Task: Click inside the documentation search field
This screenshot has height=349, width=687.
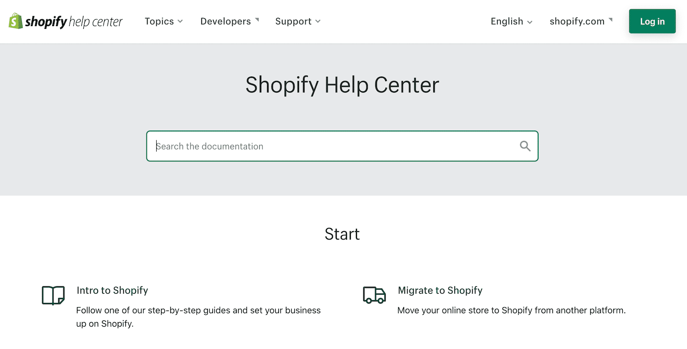Action: pos(321,146)
